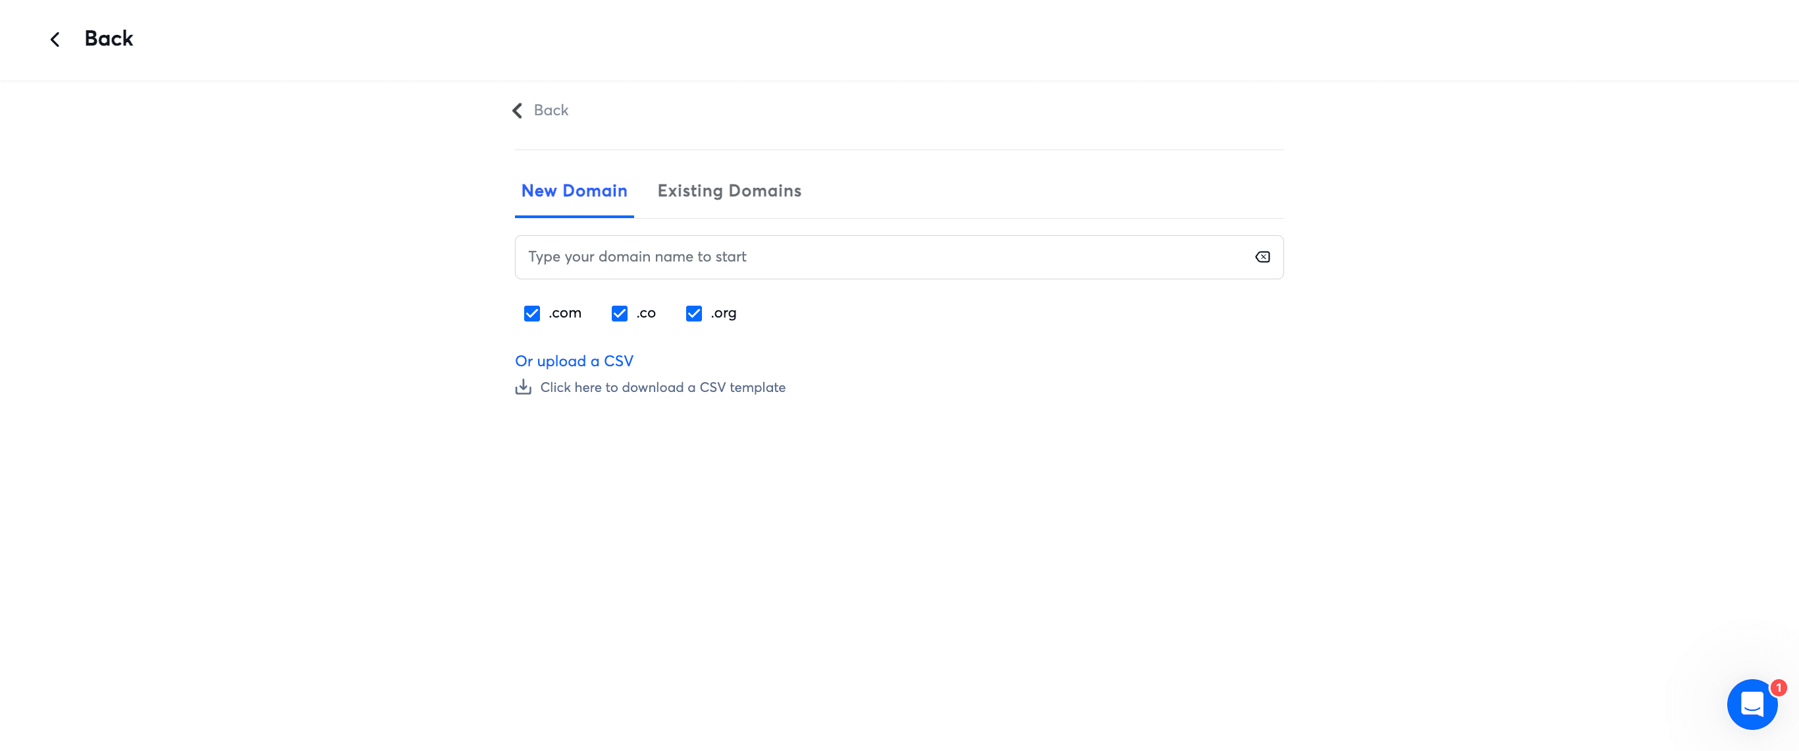Uncheck the .co checkbox
Image resolution: width=1799 pixels, height=751 pixels.
[620, 313]
